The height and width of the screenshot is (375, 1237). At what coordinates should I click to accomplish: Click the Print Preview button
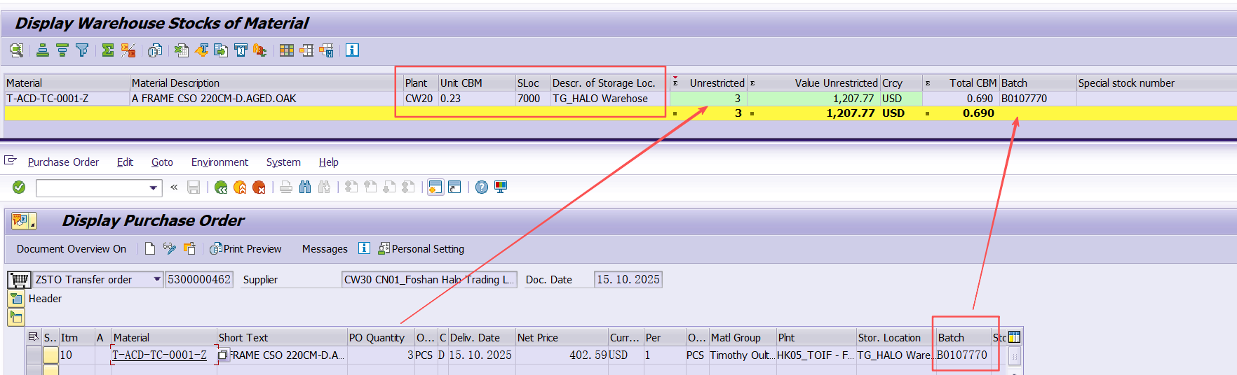245,249
